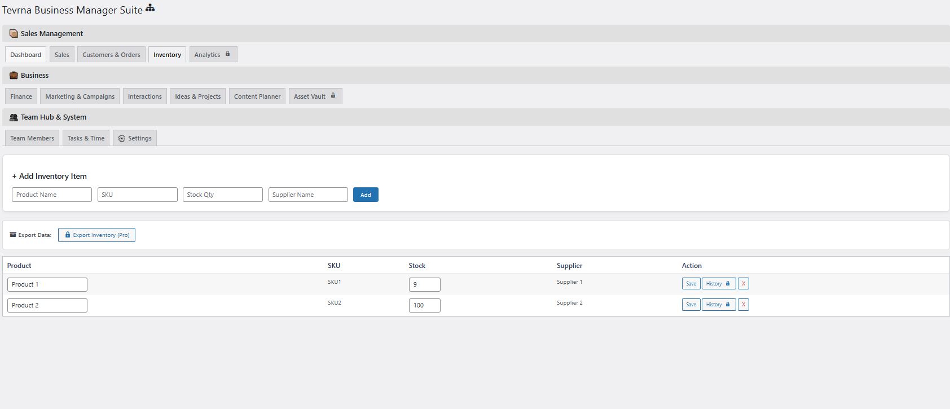Click the SKU column header

334,266
